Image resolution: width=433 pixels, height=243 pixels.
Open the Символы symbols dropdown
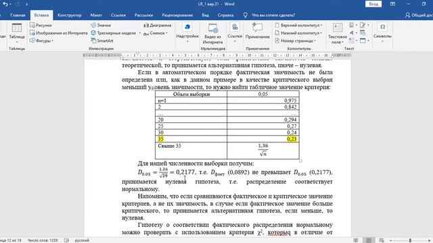(382, 33)
